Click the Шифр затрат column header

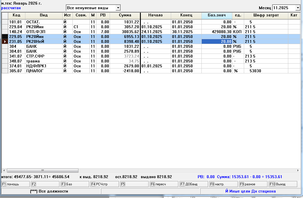coord(266,15)
